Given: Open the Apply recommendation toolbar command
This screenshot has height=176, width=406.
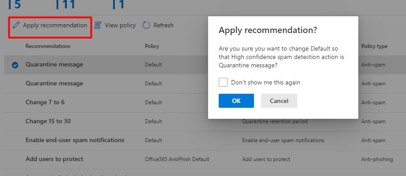Looking at the screenshot, I should (x=55, y=26).
